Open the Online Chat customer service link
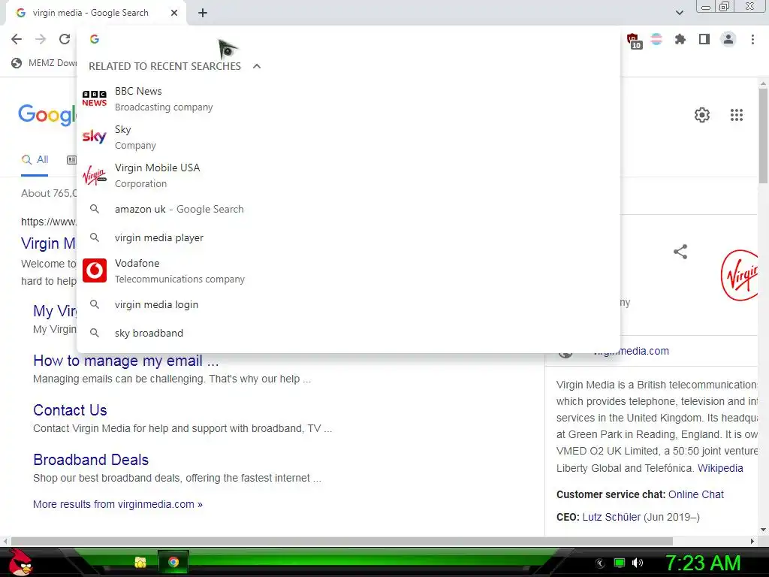The width and height of the screenshot is (769, 577). pyautogui.click(x=695, y=494)
